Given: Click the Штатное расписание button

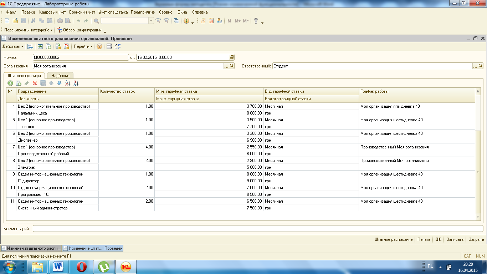Looking at the screenshot, I should coord(394,239).
